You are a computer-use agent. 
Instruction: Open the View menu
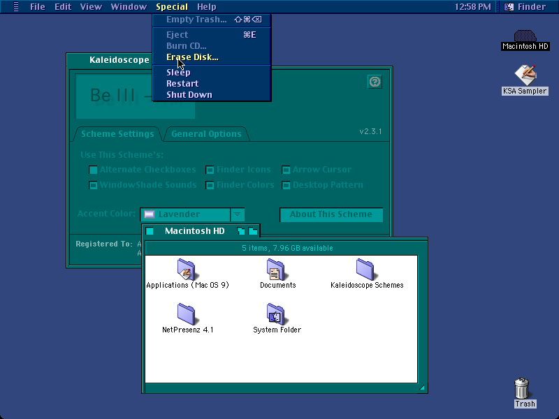tap(91, 7)
